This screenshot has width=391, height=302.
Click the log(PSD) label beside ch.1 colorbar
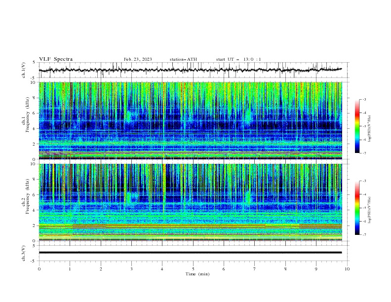369,129
